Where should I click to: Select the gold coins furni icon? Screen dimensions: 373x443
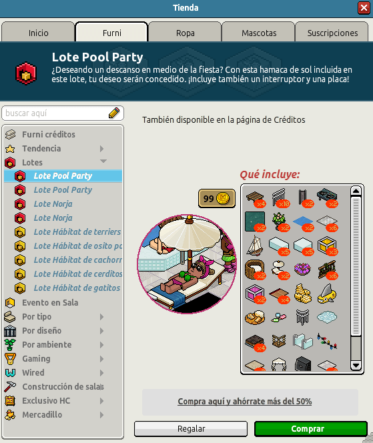pos(303,294)
